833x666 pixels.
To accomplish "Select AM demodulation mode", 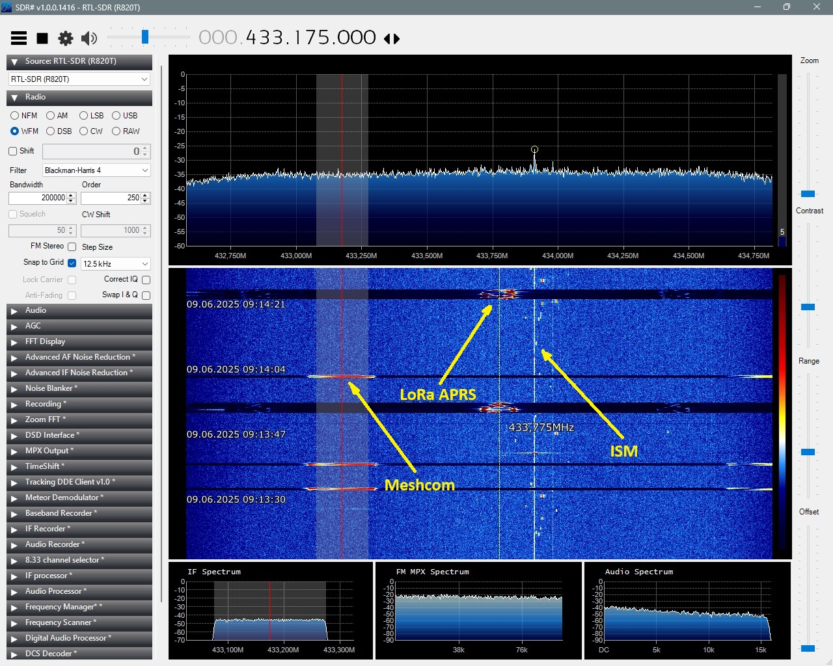I will (50, 116).
